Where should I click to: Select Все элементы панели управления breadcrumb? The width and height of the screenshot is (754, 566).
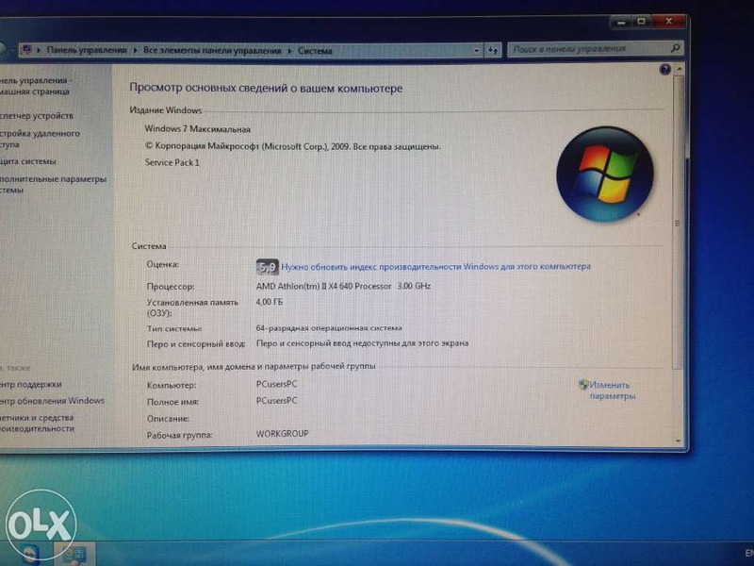213,51
